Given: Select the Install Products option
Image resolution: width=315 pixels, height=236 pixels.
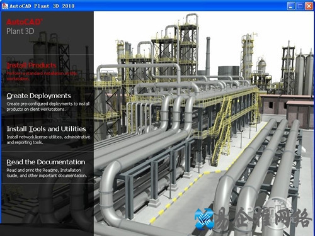Looking at the screenshot, I should click(x=31, y=65).
